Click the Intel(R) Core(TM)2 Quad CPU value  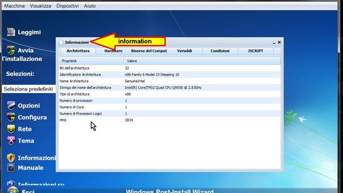coord(163,87)
